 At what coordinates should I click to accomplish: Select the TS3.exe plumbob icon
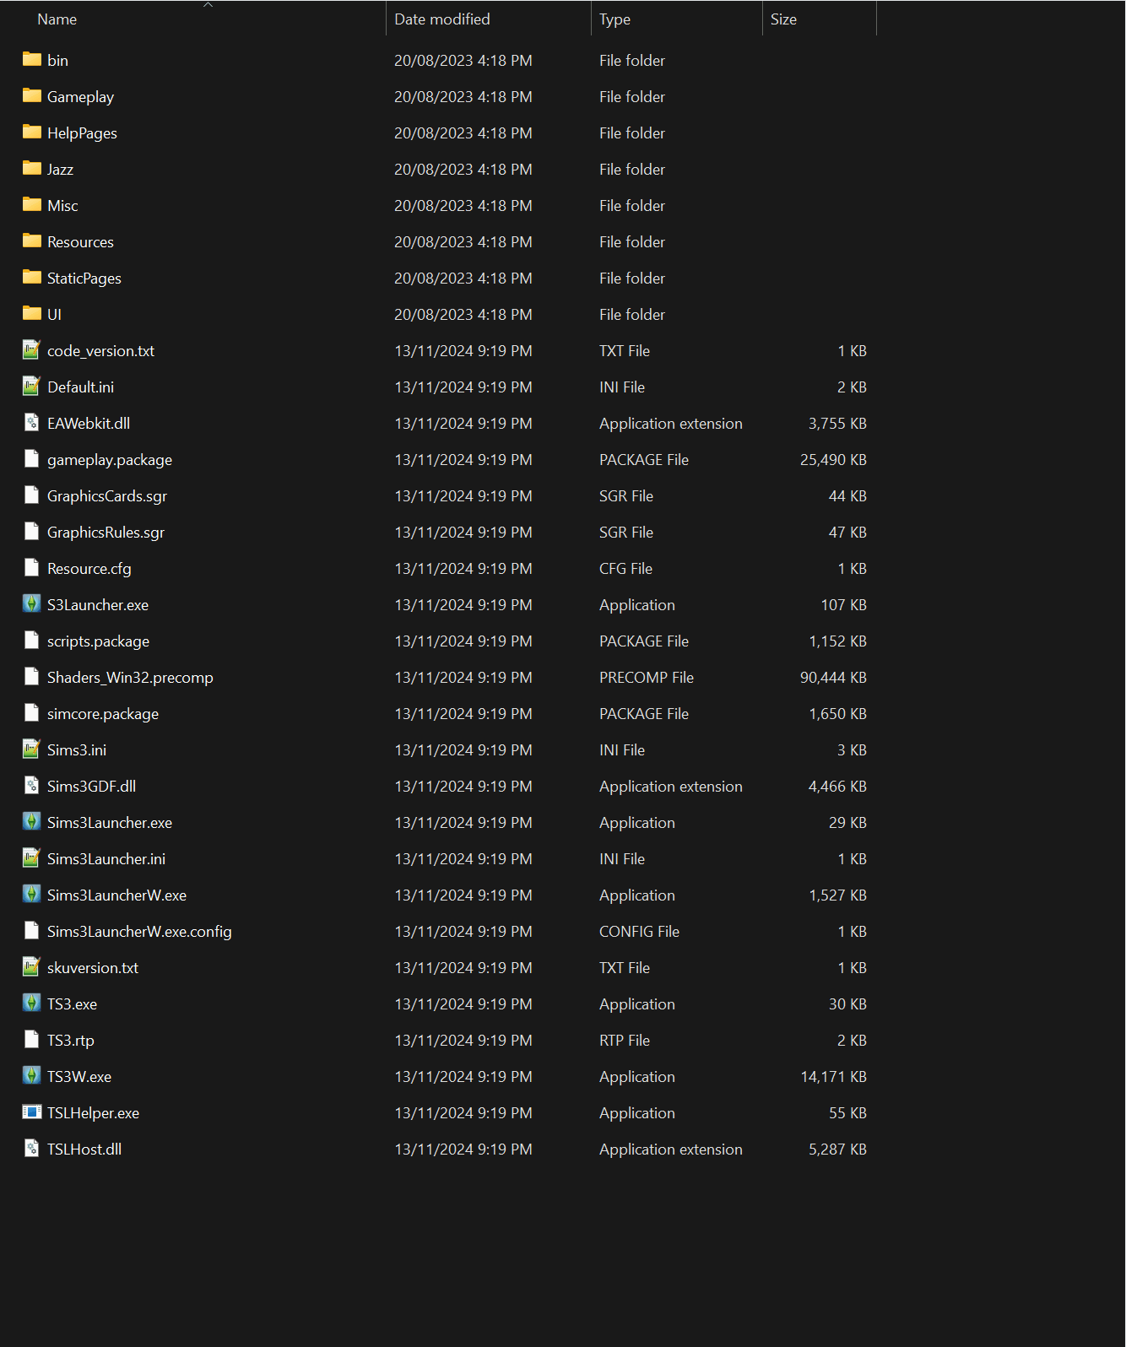[31, 1003]
